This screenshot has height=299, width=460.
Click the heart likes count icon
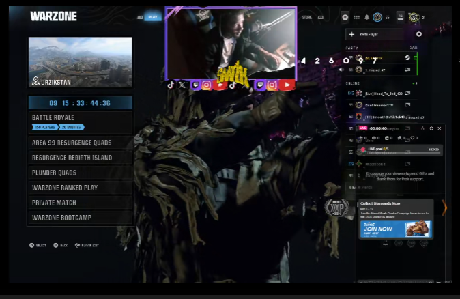click(412, 138)
